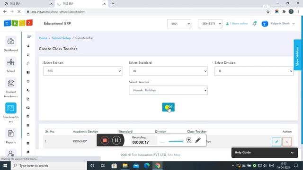
Task: Delete the PRIMARY class teacher row
Action: point(287,142)
